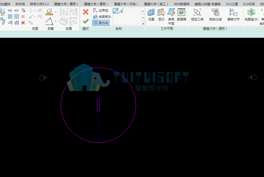Open the 查看器 work plane viewer
The width and height of the screenshot is (264, 177).
pyautogui.click(x=182, y=15)
